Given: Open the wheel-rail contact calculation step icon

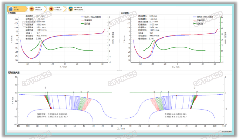Looking at the screenshot, I should click(70, 9).
